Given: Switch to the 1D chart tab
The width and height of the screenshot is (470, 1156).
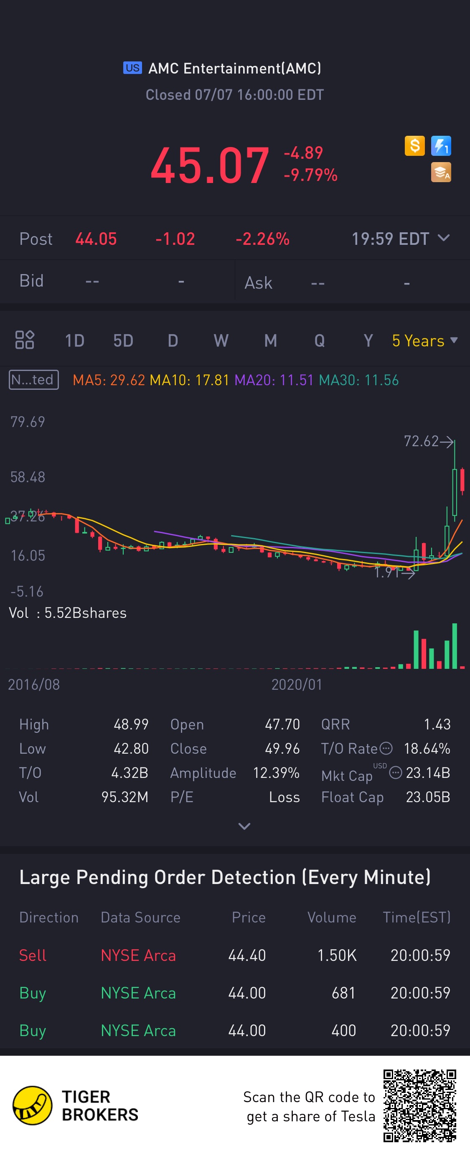Looking at the screenshot, I should 74,340.
